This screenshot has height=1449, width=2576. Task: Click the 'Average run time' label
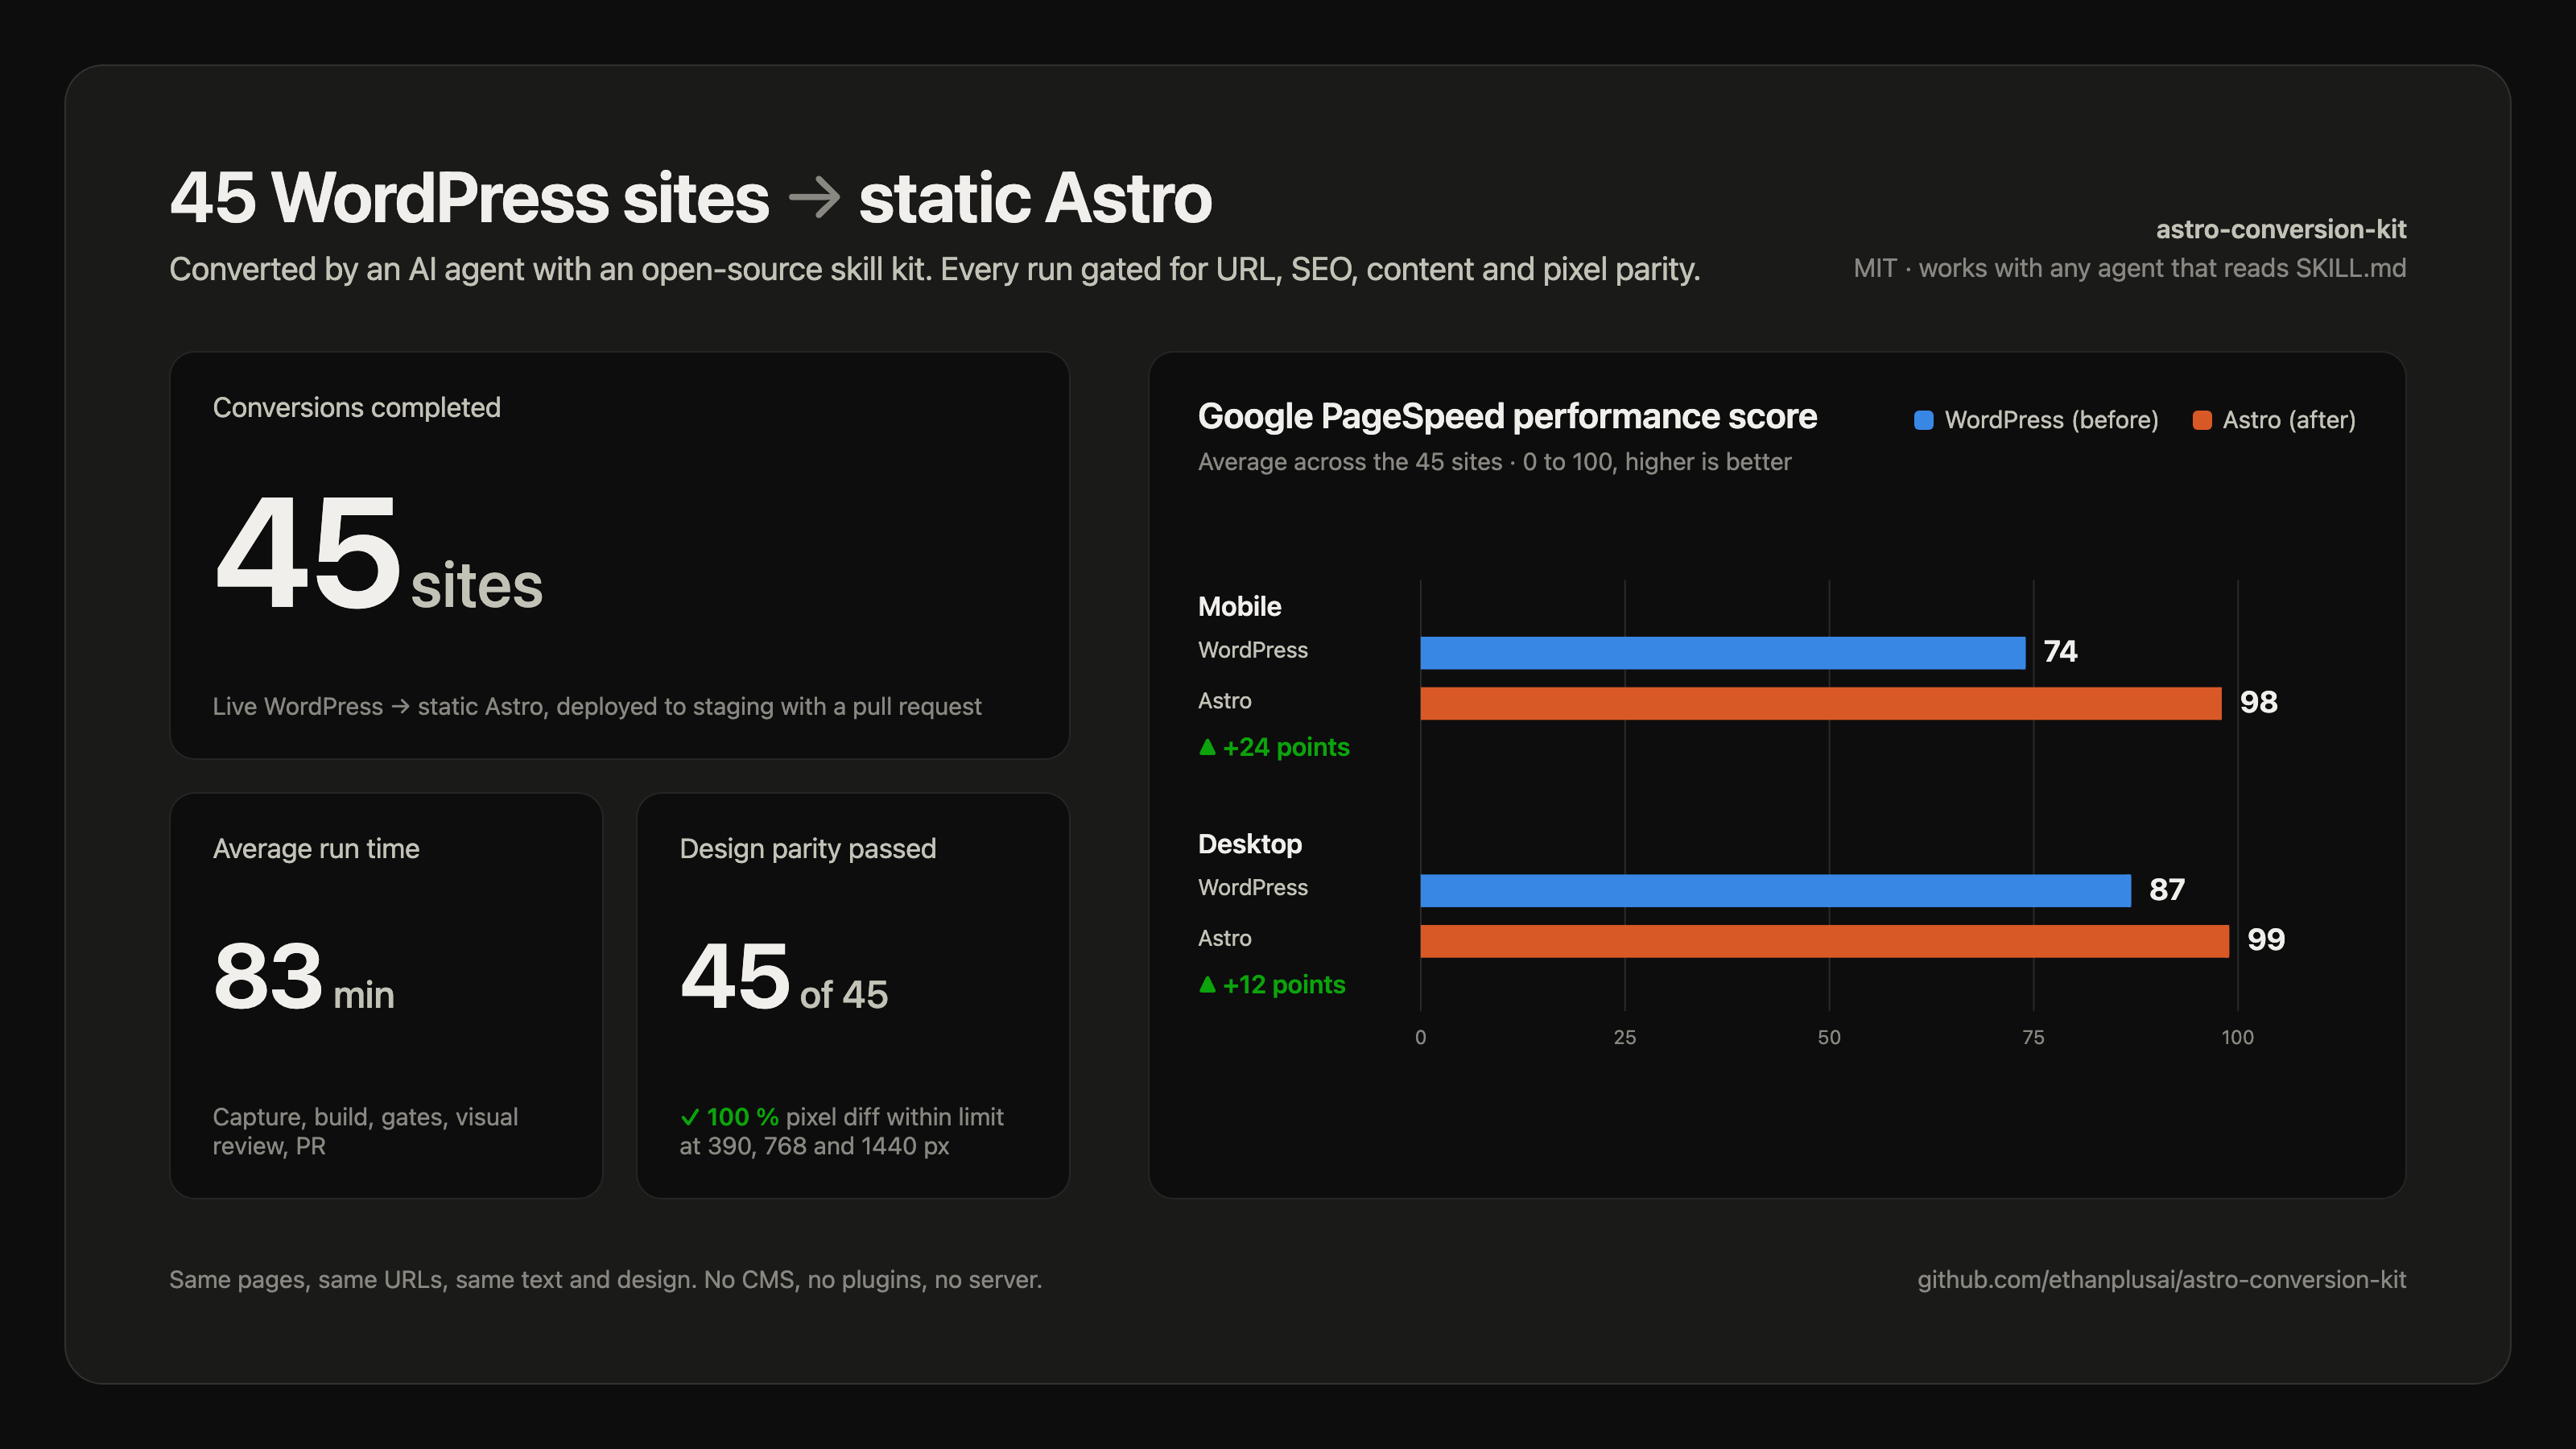[316, 848]
